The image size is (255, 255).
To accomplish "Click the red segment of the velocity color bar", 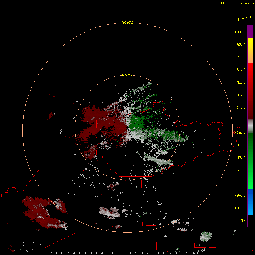I will 250,91.
